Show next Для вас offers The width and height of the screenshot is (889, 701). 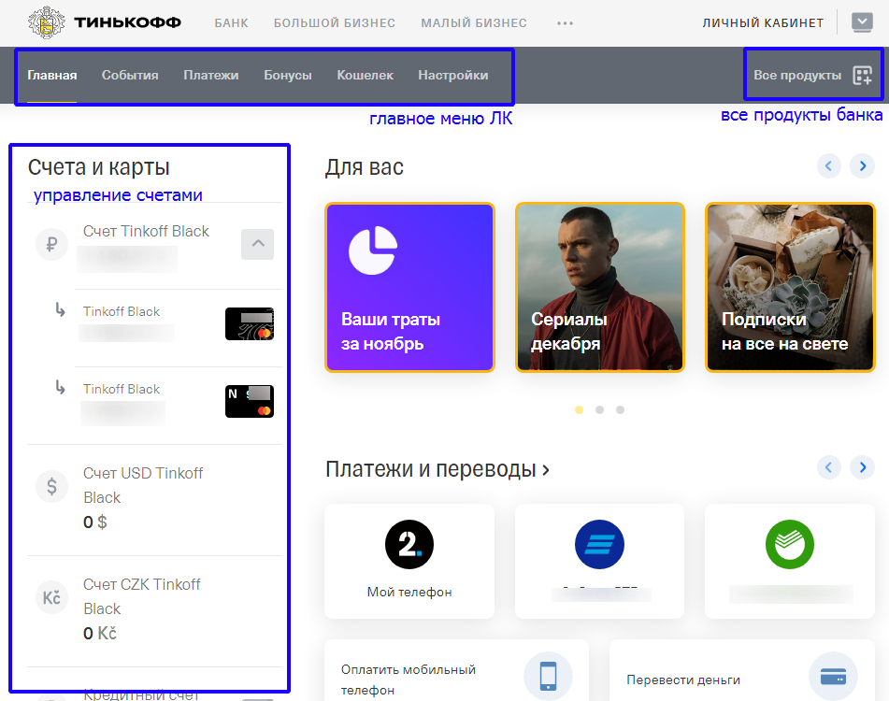pyautogui.click(x=862, y=166)
